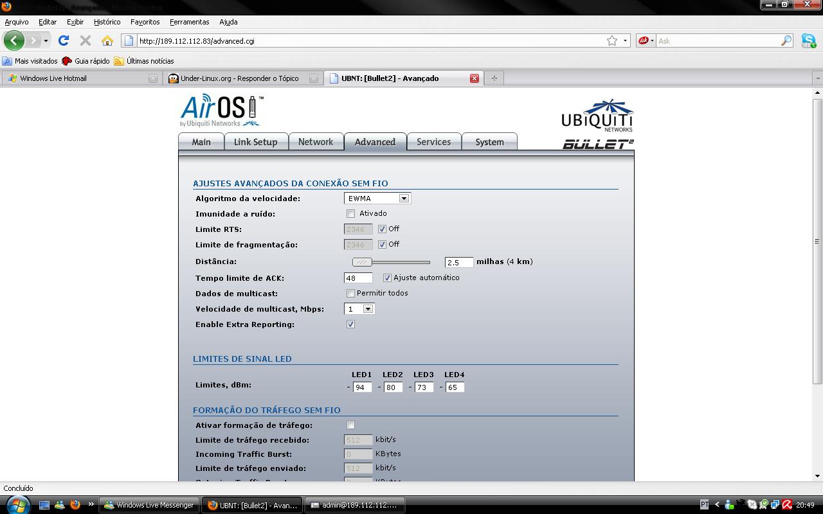Click the PT language indicator in the tray
Image resolution: width=823 pixels, height=514 pixels.
click(x=705, y=505)
